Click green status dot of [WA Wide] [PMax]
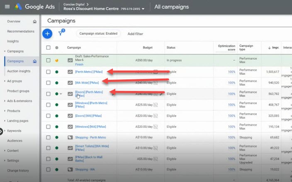Screen dimensions: 292x182 57,83
